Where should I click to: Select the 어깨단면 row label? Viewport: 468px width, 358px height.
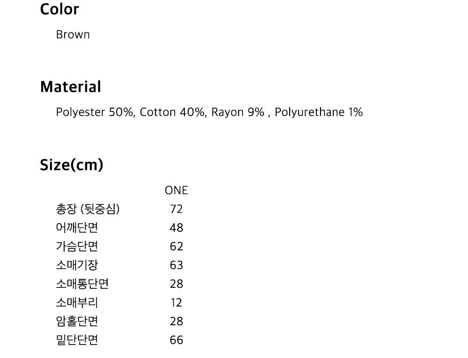[x=77, y=228]
